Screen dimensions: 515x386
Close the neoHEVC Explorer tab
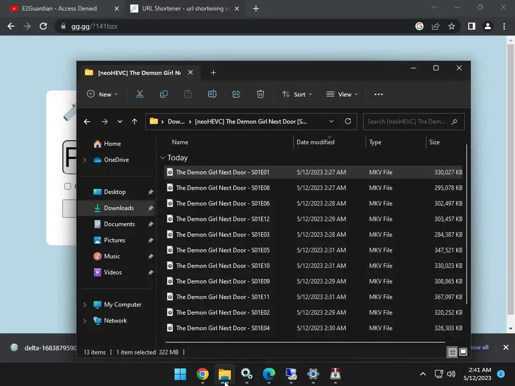pos(190,72)
